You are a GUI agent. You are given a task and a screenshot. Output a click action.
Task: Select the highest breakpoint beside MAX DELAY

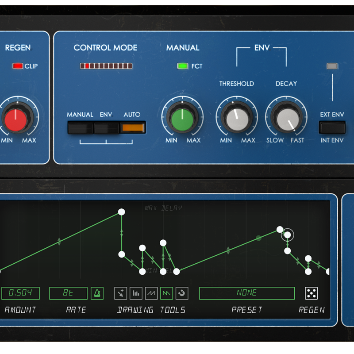coord(121,212)
